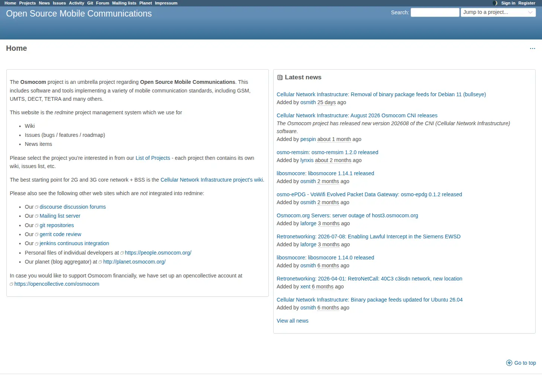Open Cellular Network Infrastructure project's wiki link

pos(212,180)
